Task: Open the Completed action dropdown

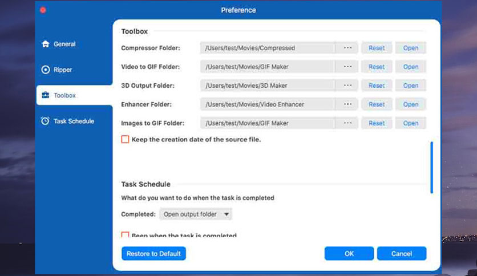Action: [x=196, y=214]
